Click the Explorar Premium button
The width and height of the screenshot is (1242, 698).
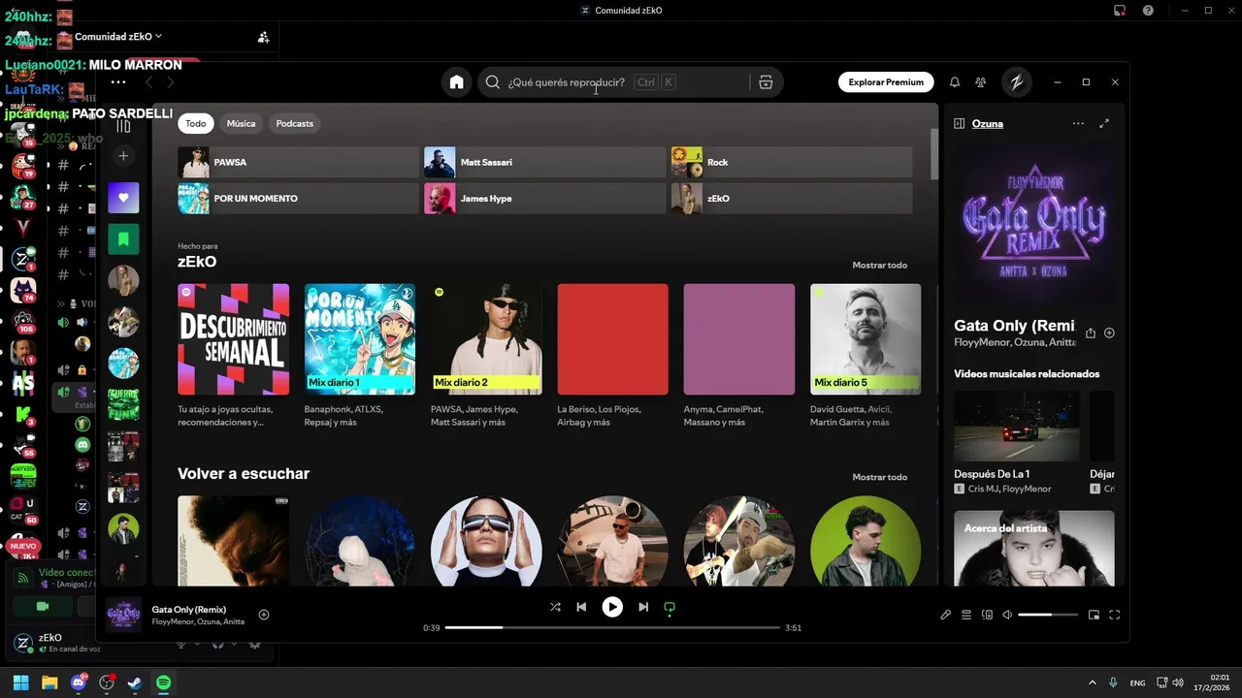click(x=886, y=82)
